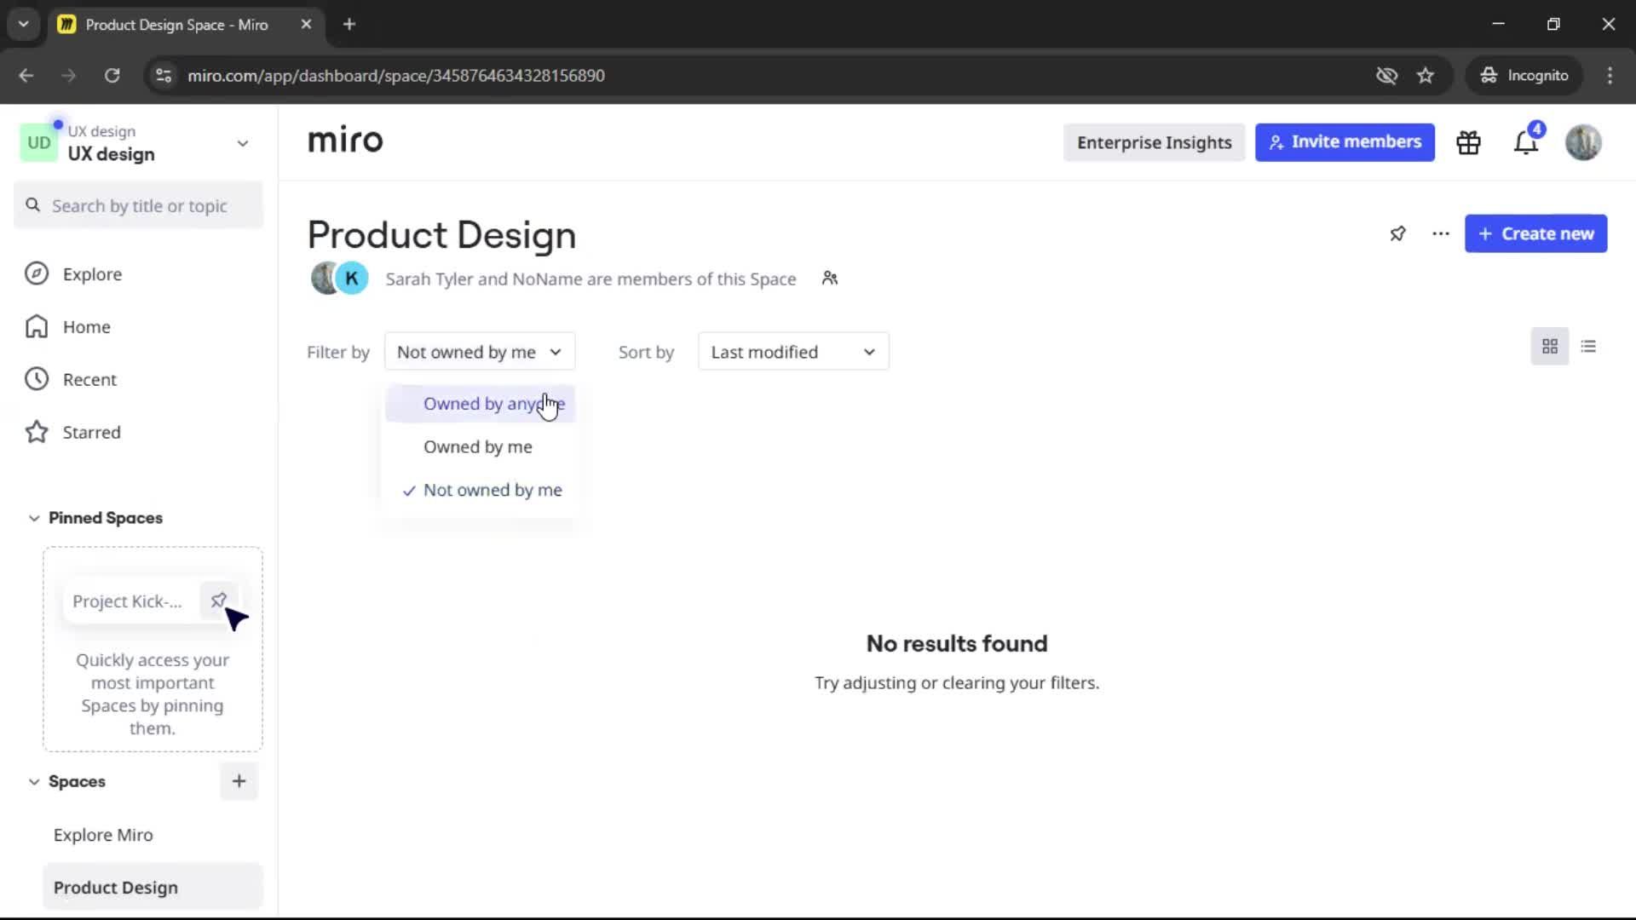Focus the search by title field
This screenshot has height=920, width=1636.
point(138,205)
